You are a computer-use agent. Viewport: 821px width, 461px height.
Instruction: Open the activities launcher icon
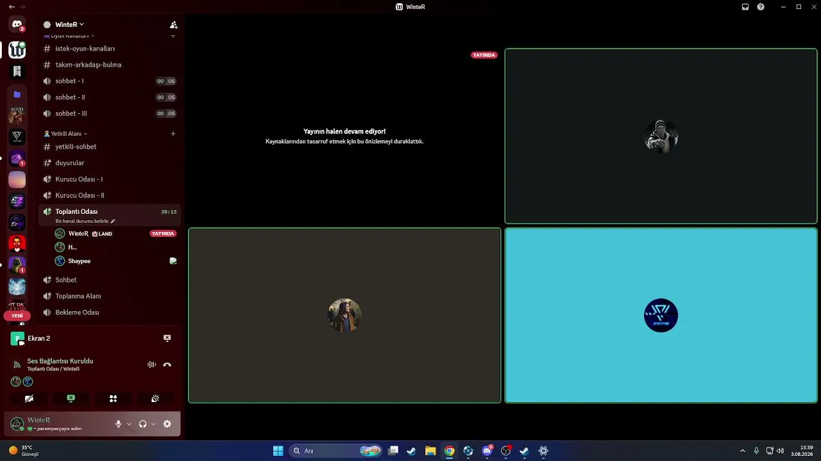113,398
